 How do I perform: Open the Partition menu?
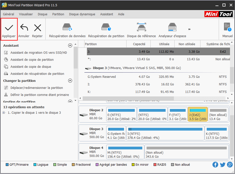coord(58,14)
